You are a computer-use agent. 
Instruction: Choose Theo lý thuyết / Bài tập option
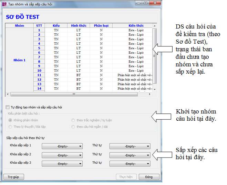10,127
